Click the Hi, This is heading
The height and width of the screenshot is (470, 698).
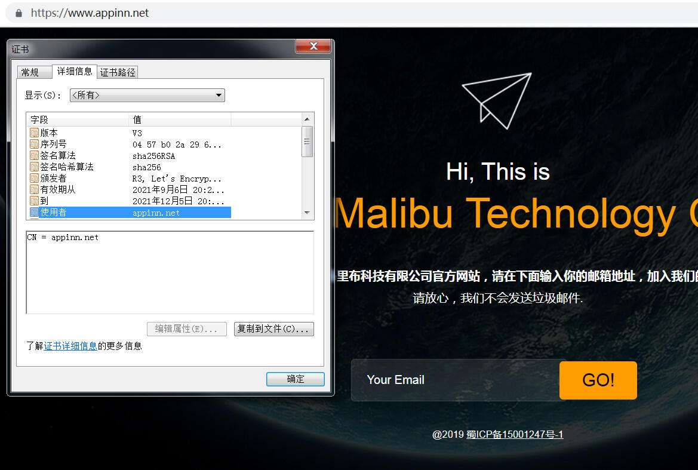pos(498,171)
